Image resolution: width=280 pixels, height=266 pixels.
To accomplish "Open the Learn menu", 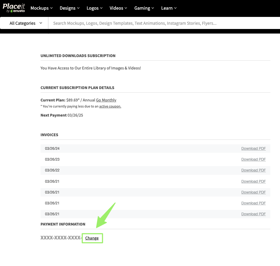I will [169, 8].
